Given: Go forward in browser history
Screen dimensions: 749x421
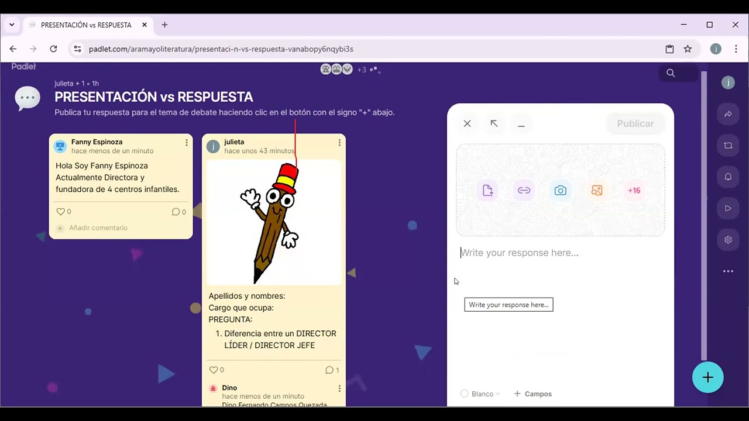Looking at the screenshot, I should (x=33, y=49).
